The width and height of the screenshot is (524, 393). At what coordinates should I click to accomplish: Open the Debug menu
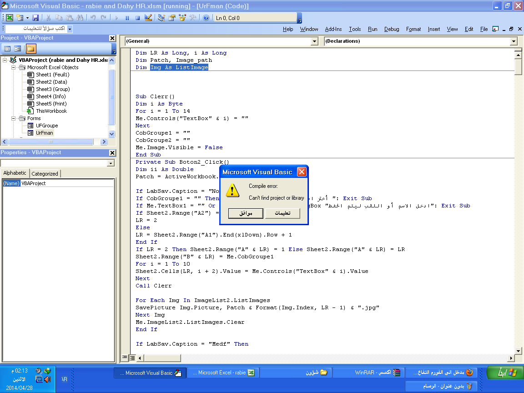(392, 29)
